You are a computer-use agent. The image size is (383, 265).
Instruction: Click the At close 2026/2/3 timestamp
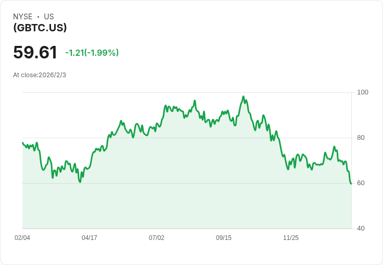click(40, 75)
